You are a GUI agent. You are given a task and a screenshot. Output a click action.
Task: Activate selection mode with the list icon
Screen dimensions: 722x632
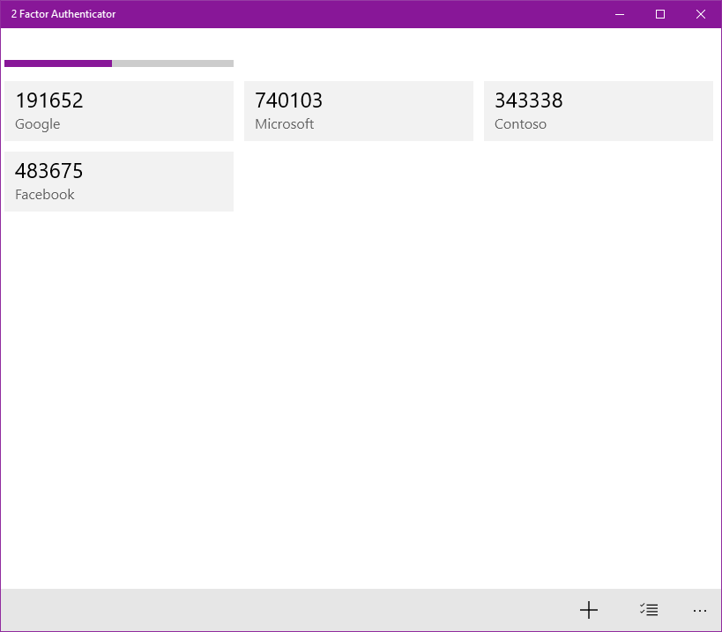pos(648,610)
